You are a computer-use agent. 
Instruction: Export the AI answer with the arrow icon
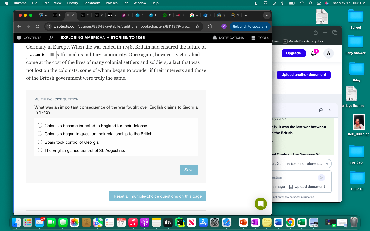tap(329, 110)
